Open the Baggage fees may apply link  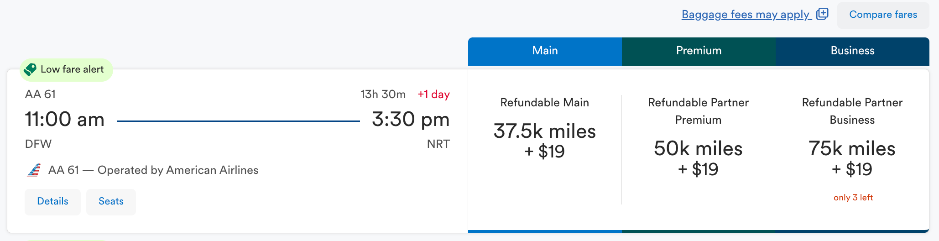click(x=746, y=15)
